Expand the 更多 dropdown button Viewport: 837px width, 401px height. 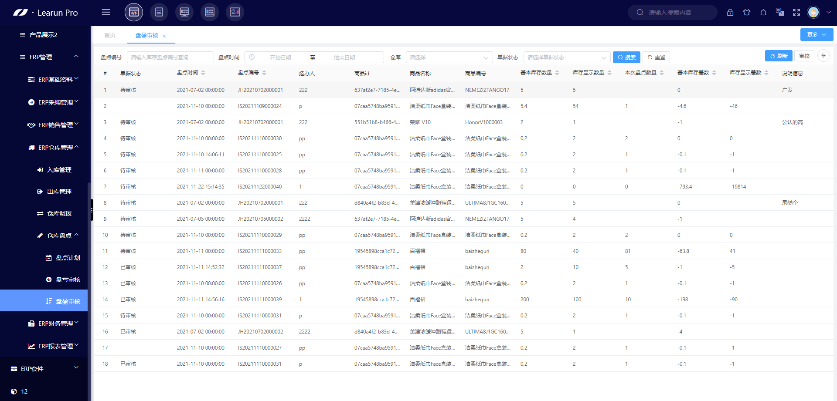coord(817,35)
